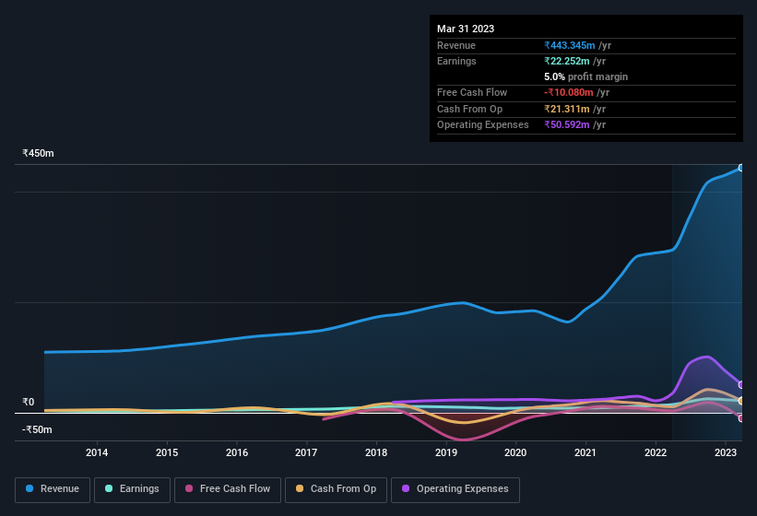This screenshot has width=757, height=516.
Task: Click the -₹10.080m free cash flow value
Action: 569,92
